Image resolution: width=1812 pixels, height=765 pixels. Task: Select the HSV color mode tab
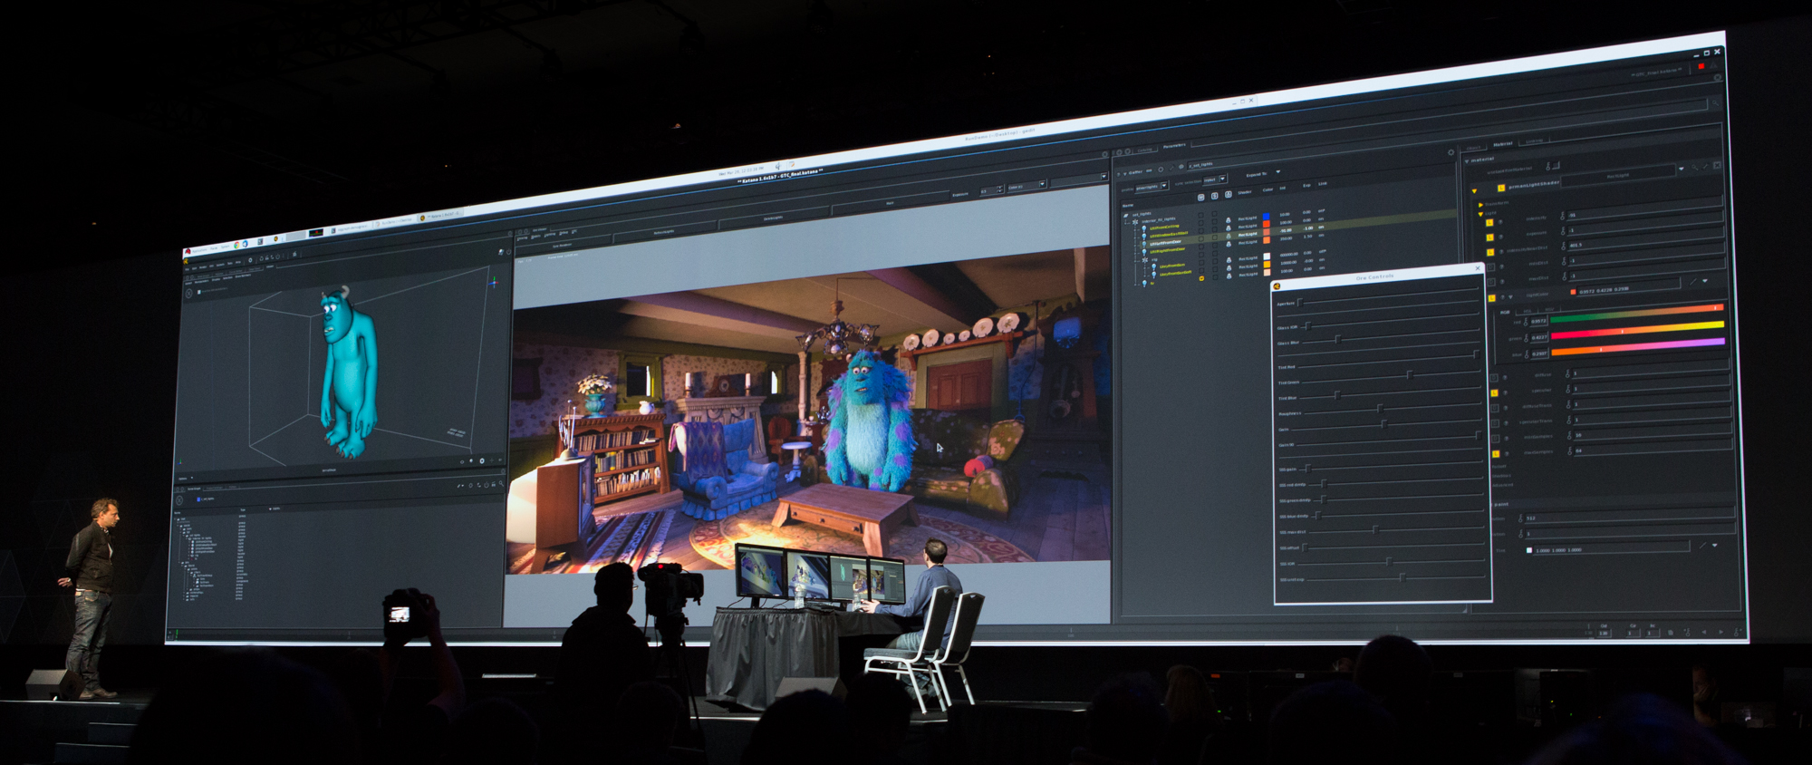click(x=1549, y=309)
